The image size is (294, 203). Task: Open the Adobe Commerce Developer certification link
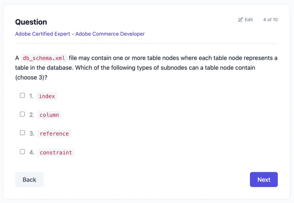tap(80, 34)
